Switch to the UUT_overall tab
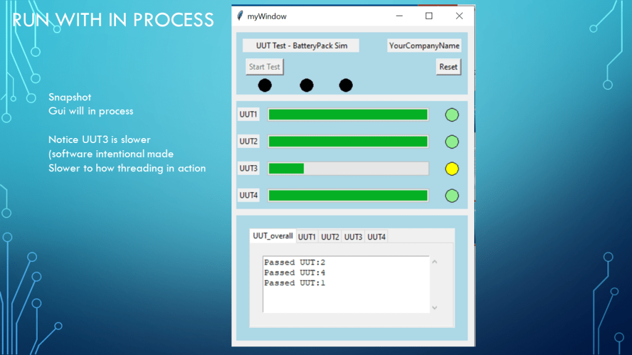Image resolution: width=632 pixels, height=355 pixels. [273, 236]
